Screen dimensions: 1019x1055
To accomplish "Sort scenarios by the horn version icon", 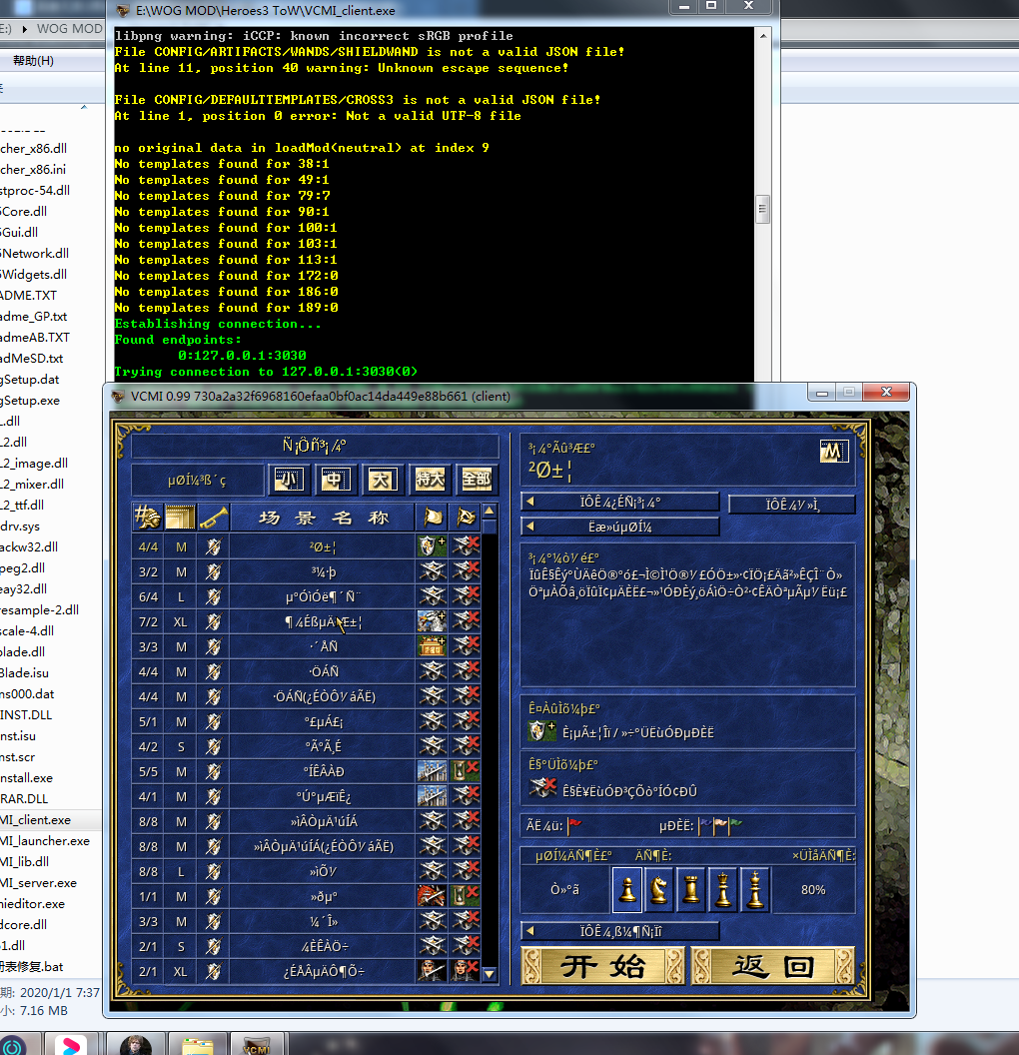I will point(213,518).
